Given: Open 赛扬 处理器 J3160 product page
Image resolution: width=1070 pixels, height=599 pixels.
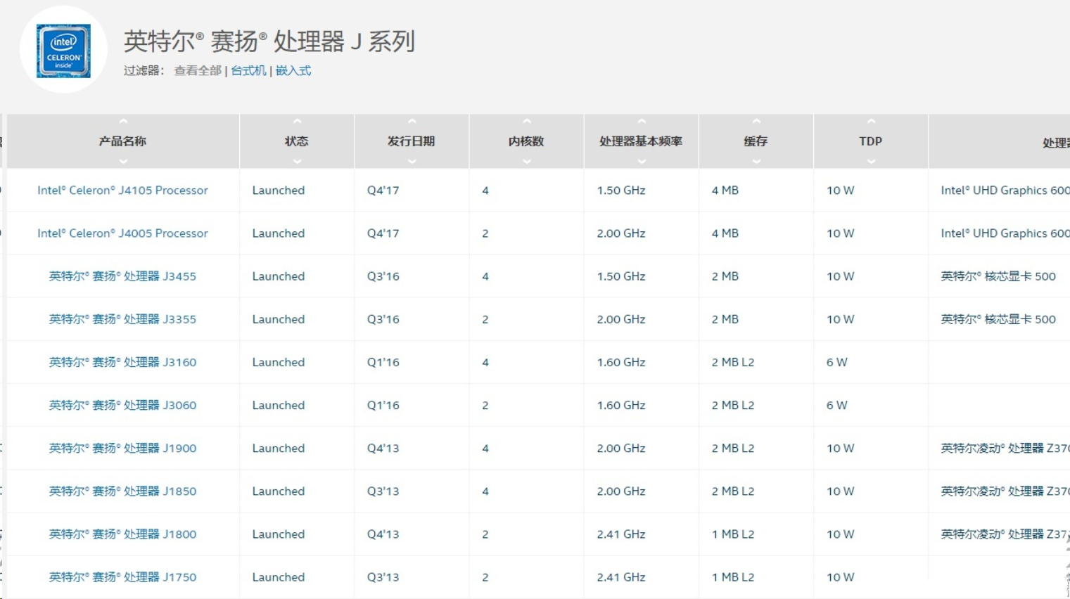Looking at the screenshot, I should tap(122, 362).
